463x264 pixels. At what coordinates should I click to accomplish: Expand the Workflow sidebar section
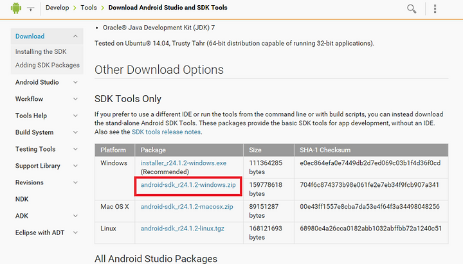[75, 99]
